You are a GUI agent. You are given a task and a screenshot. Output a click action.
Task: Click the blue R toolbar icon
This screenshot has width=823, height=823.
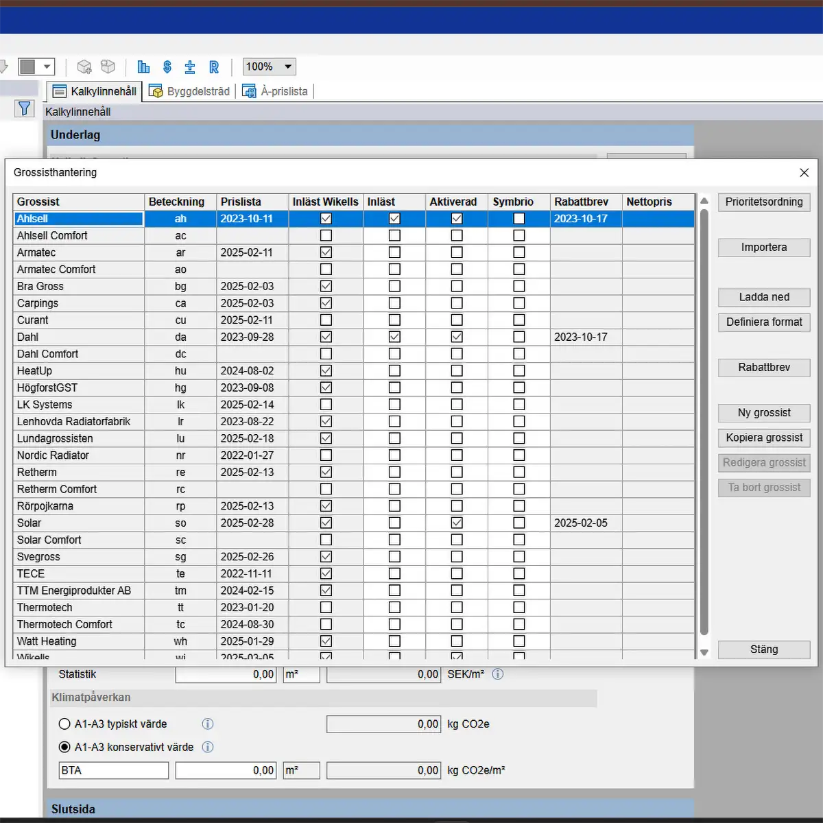pos(214,67)
